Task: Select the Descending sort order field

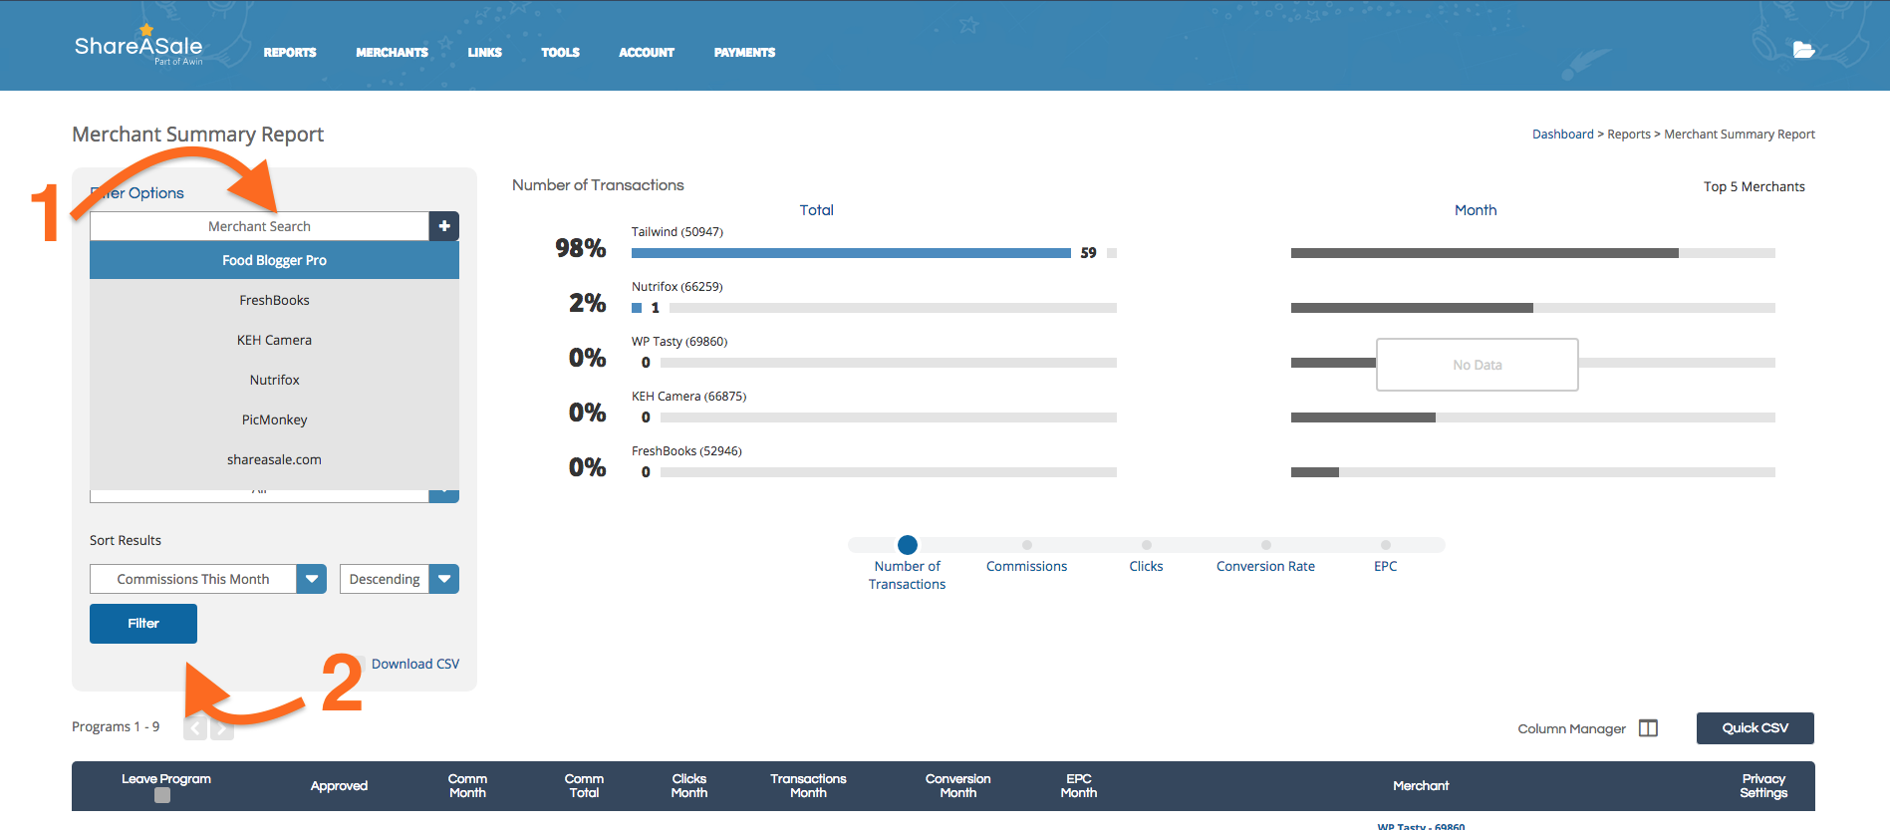Action: click(x=385, y=579)
